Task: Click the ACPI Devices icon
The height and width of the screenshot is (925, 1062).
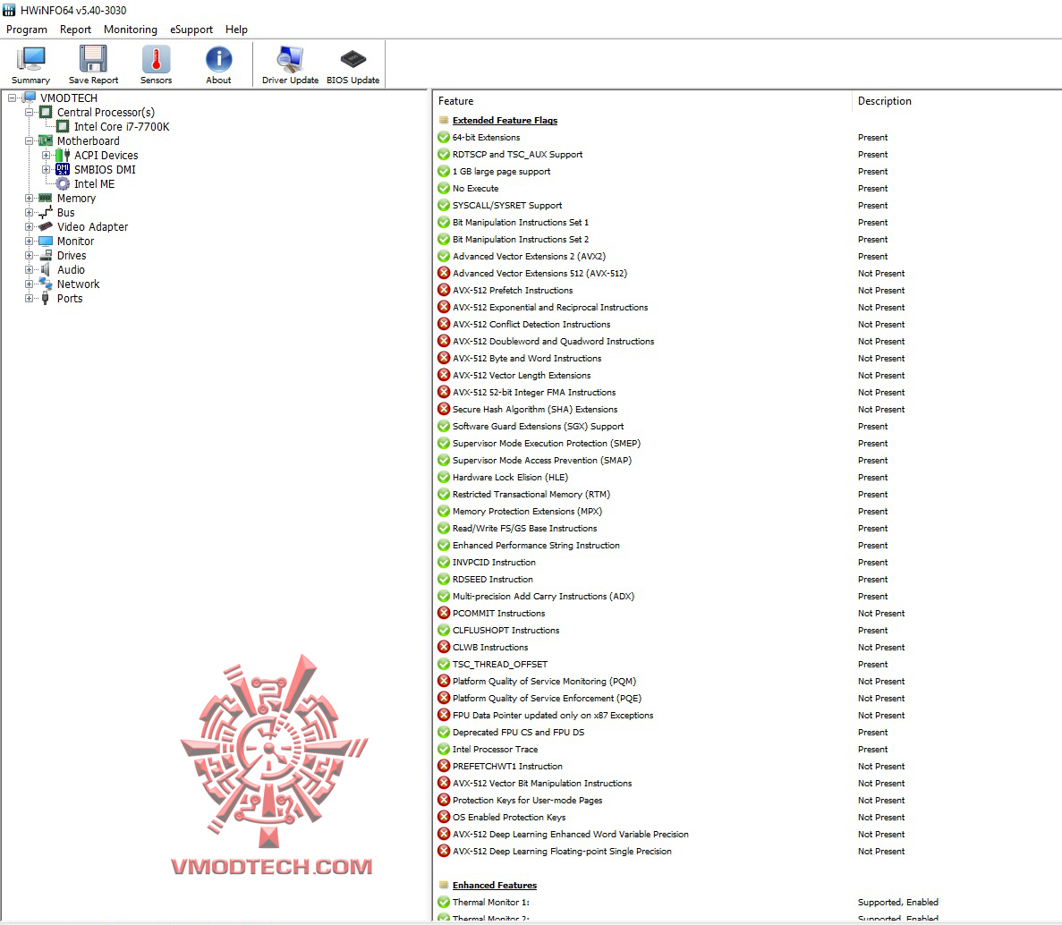Action: click(63, 155)
